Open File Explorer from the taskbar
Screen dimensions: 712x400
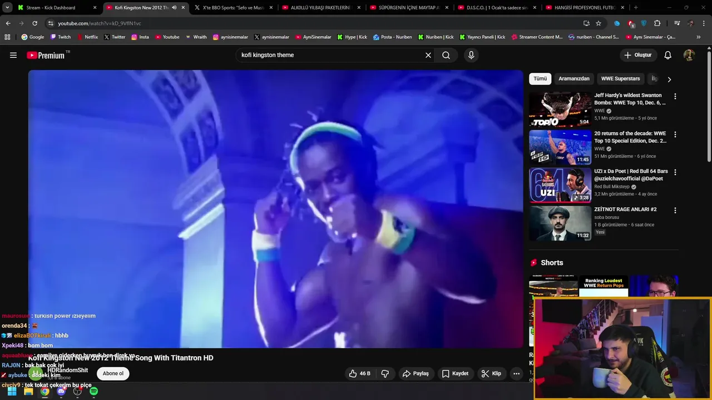coord(28,391)
